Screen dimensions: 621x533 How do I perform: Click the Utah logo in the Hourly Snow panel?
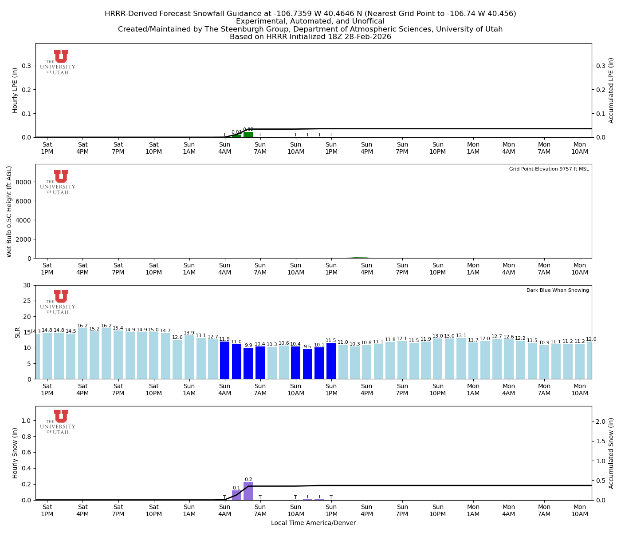click(x=60, y=422)
